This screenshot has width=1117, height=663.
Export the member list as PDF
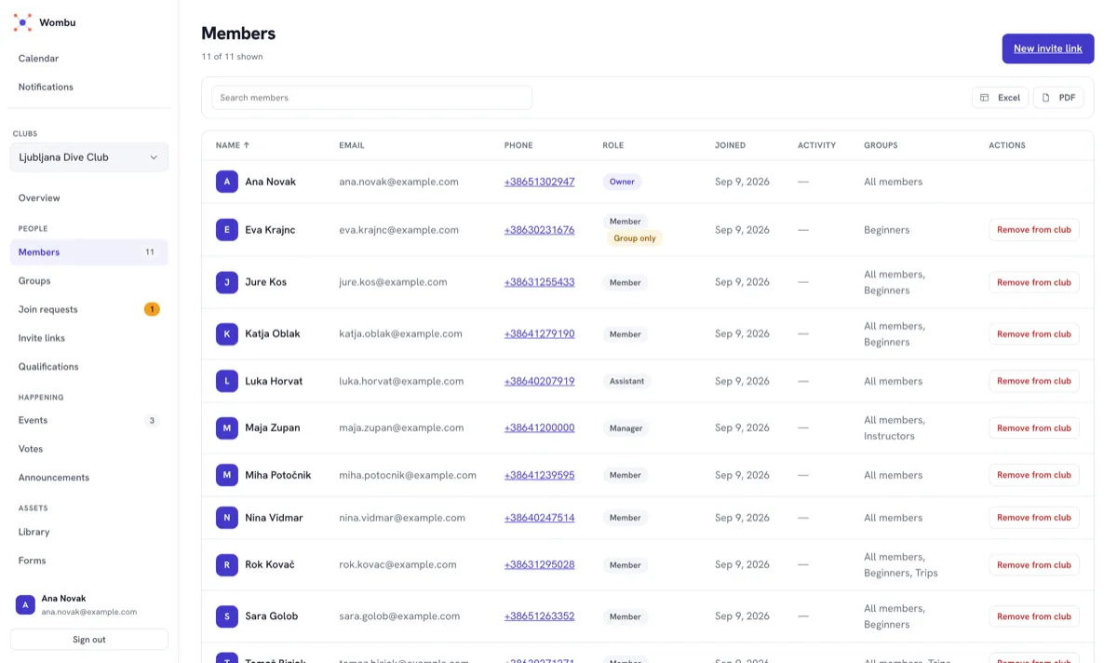pyautogui.click(x=1058, y=98)
